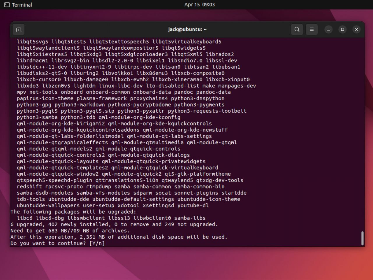Open a new terminal tab
Image resolution: width=373 pixels, height=280 pixels.
tap(19, 29)
